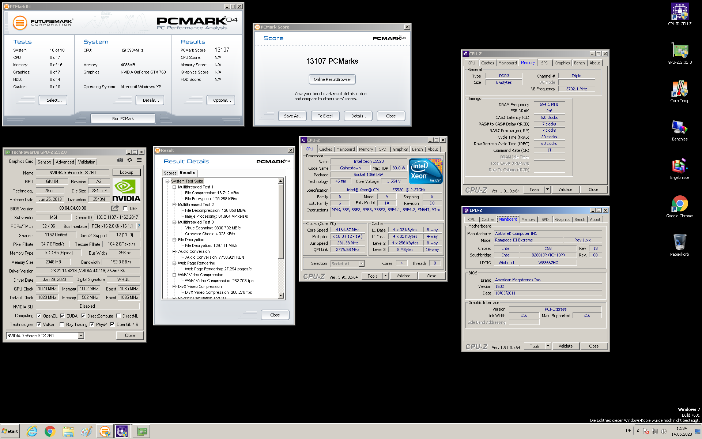Switch to Advanced tab in GPU-Z
Viewport: 702px width, 439px height.
point(65,162)
